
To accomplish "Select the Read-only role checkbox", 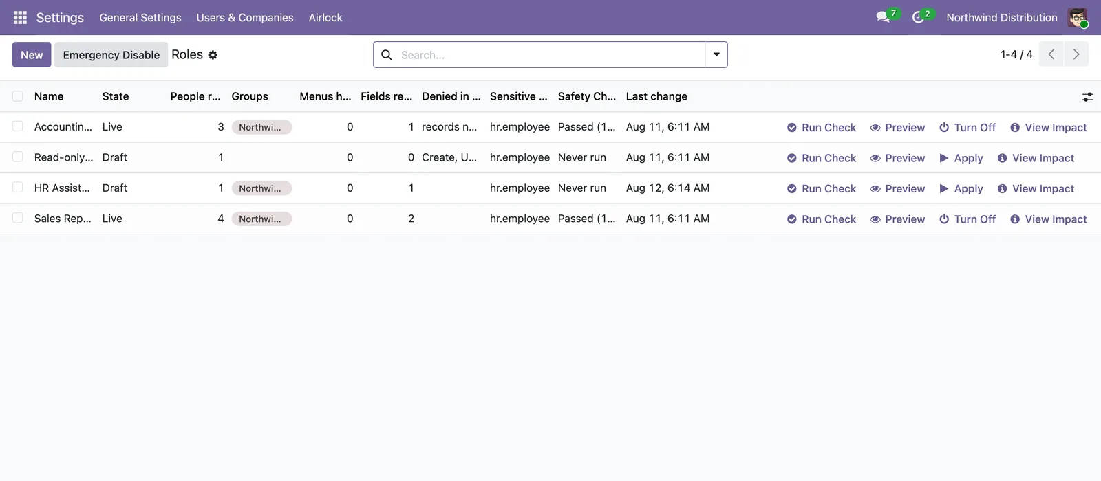I will [x=18, y=157].
